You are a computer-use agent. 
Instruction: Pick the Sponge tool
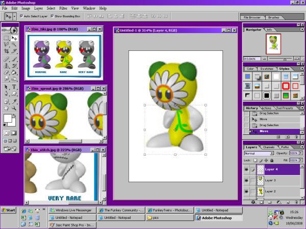pos(14,79)
